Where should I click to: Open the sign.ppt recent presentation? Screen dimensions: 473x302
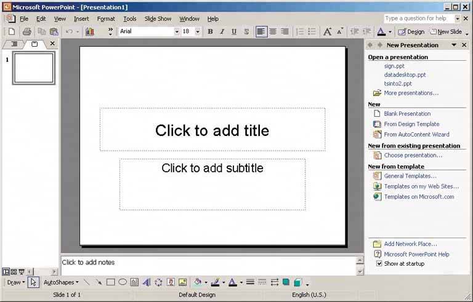(394, 66)
